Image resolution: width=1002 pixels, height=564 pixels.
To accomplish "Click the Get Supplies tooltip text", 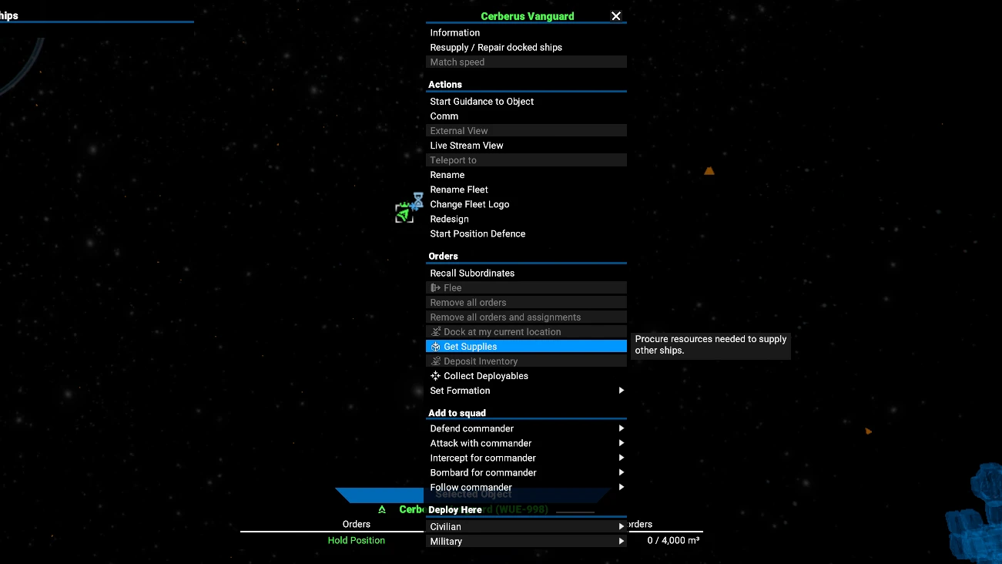I will point(710,344).
